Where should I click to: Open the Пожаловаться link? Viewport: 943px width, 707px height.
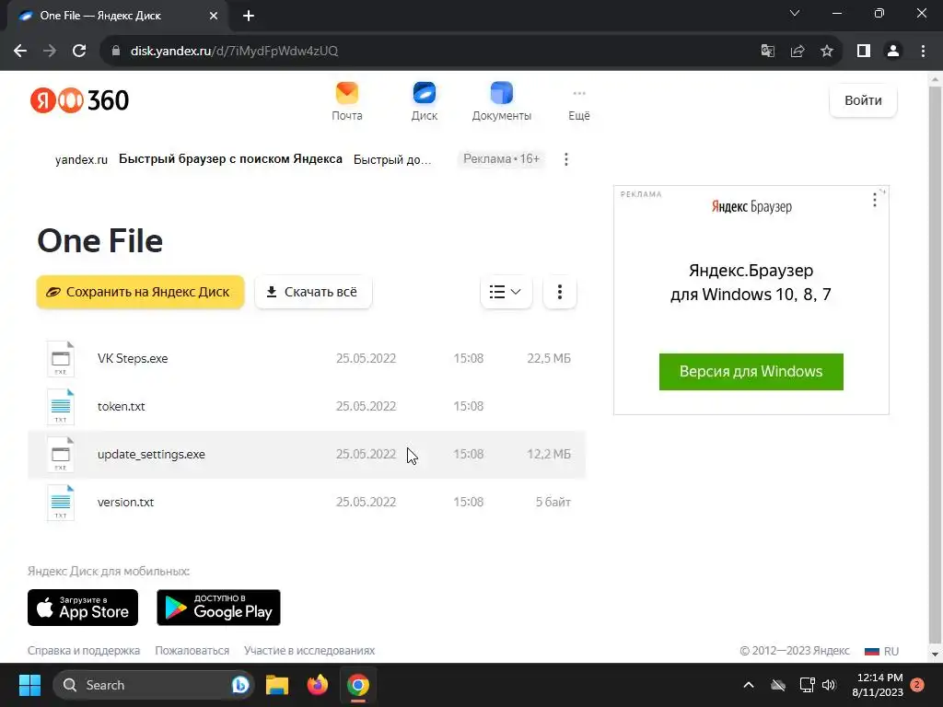coord(192,651)
